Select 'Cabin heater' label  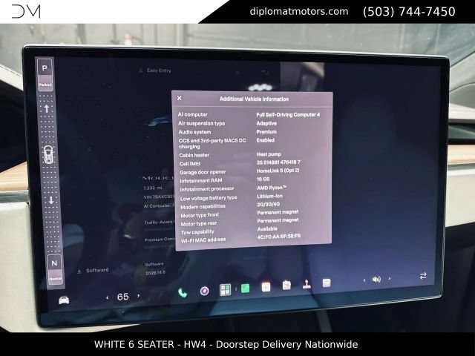coord(194,155)
